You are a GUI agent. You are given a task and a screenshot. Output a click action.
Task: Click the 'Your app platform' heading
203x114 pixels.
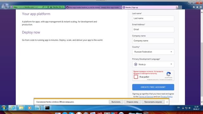36,14
